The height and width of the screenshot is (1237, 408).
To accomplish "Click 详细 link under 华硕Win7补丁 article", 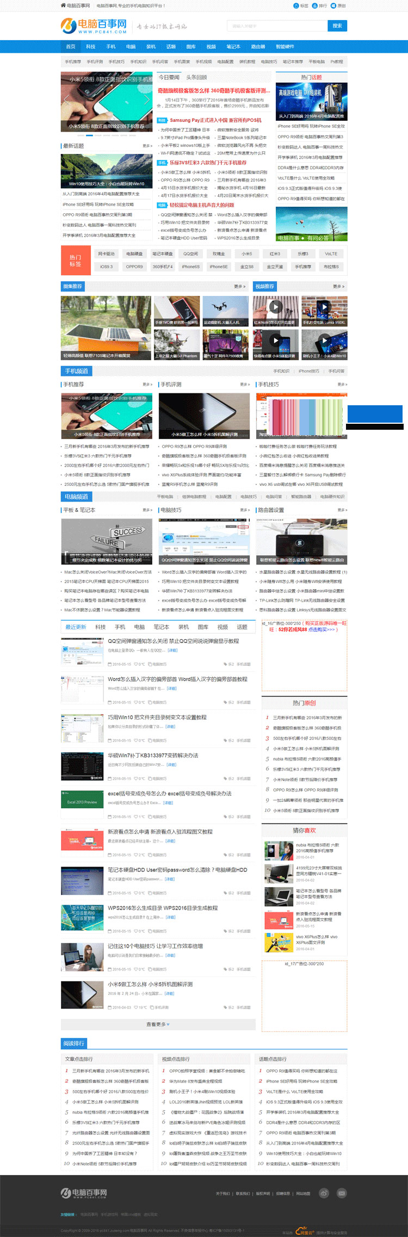I will (171, 765).
